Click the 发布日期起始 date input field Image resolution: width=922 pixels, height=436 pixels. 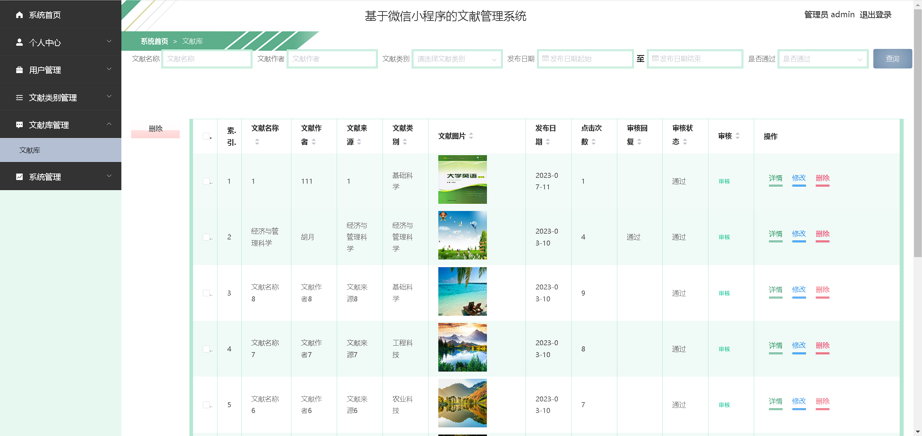pos(585,59)
